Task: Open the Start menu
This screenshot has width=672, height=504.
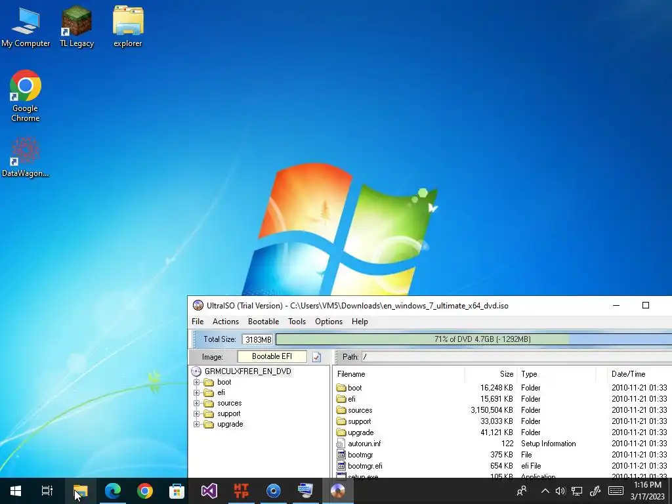Action: coord(16,491)
